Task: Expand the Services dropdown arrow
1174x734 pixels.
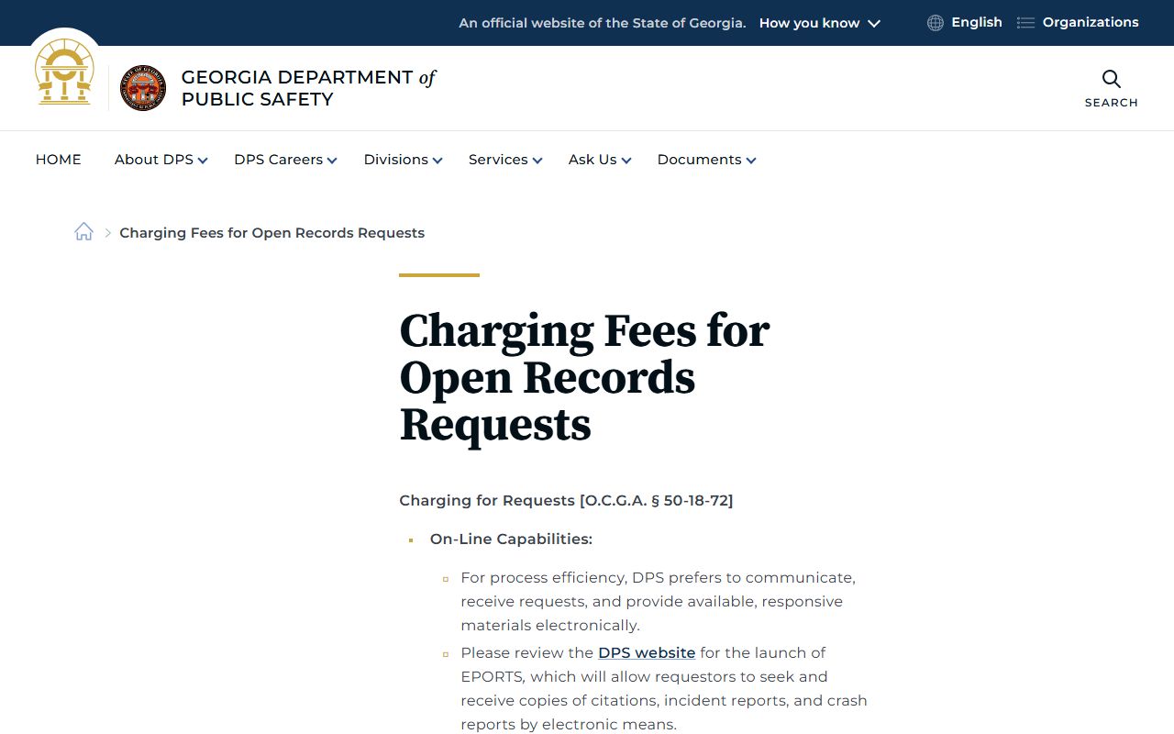Action: click(x=537, y=161)
